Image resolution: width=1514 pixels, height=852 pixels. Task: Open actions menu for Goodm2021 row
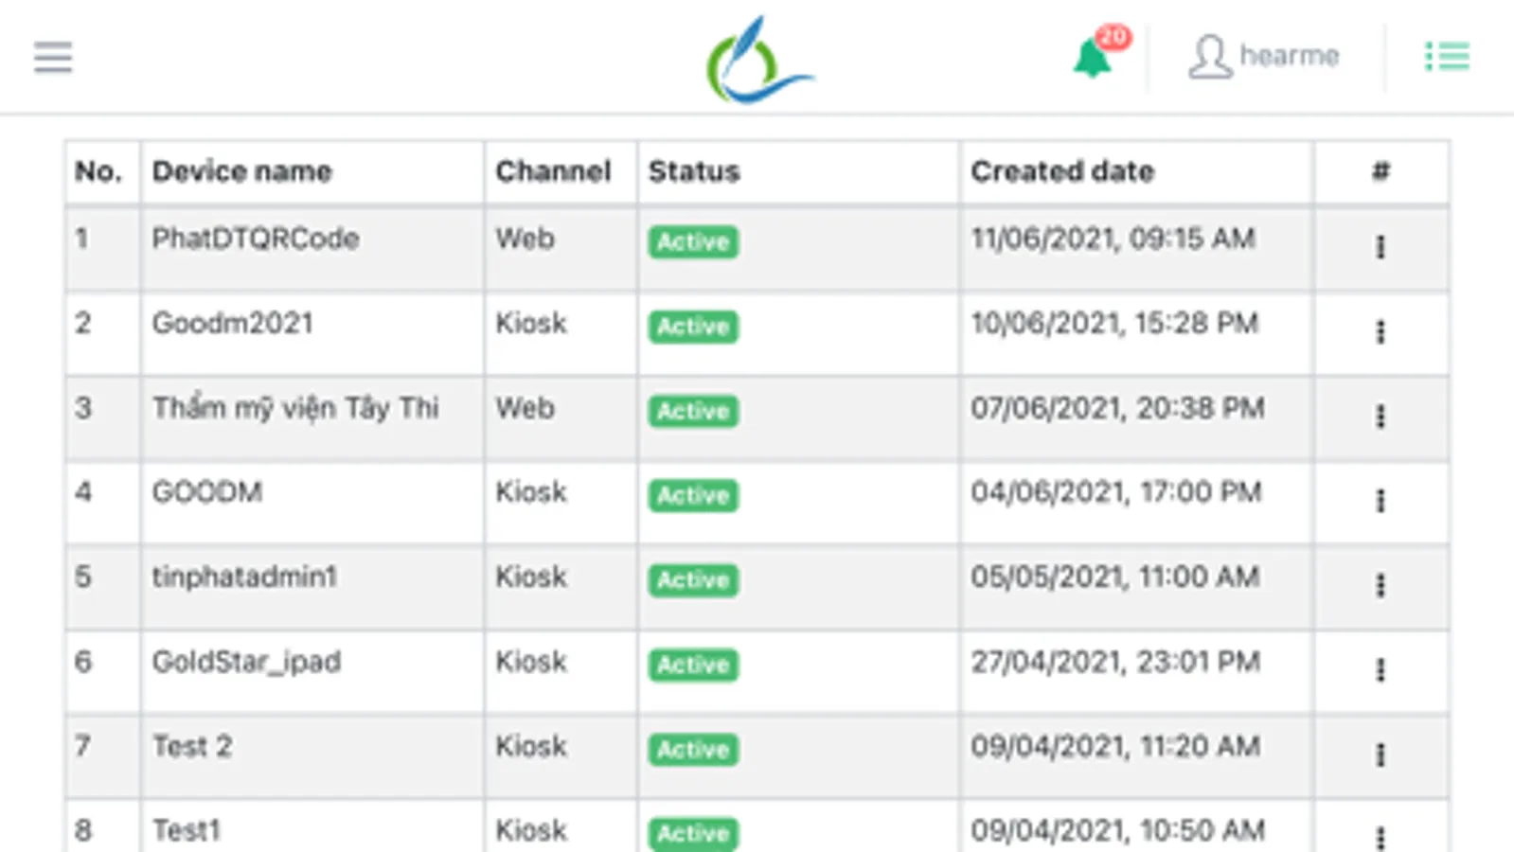tap(1380, 331)
